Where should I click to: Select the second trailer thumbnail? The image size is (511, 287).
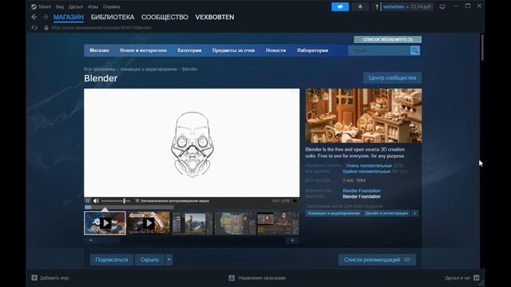pos(149,223)
